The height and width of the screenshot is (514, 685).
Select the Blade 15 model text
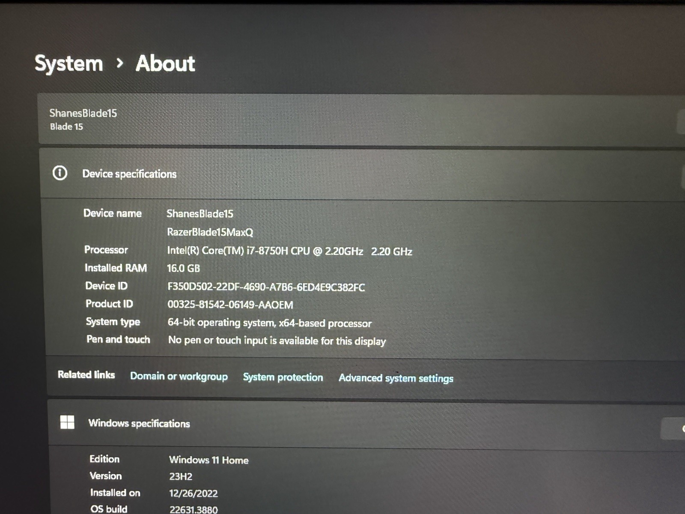coord(66,127)
